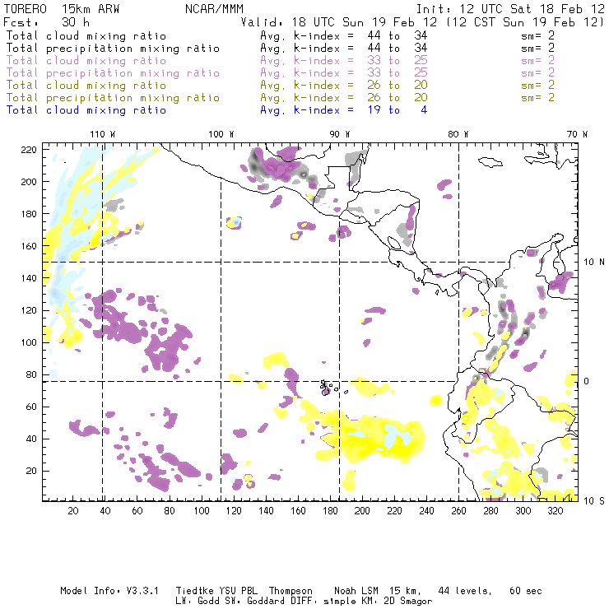Click the '100 W' longitude label
The width and height of the screenshot is (609, 609).
[221, 134]
